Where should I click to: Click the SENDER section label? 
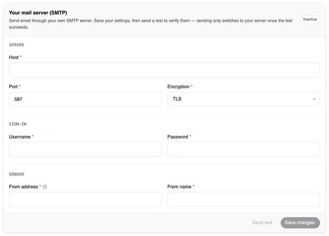point(16,174)
